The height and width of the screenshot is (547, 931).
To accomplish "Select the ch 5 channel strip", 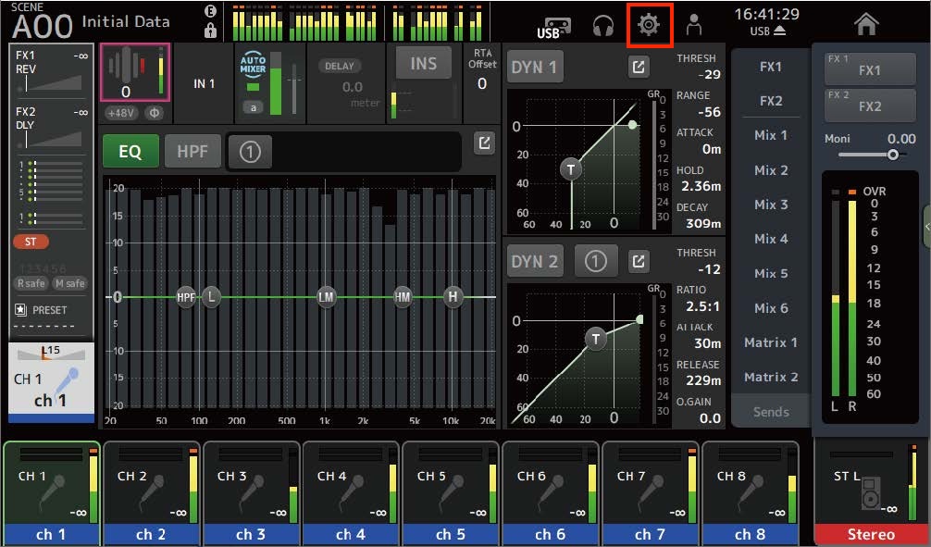I will 450,492.
